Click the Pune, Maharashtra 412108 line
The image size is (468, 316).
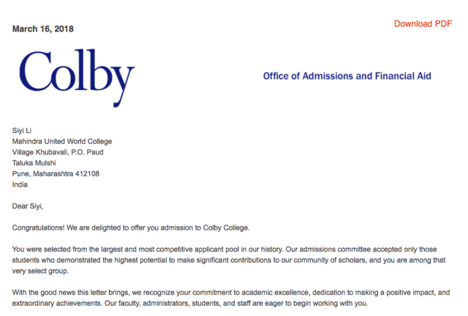(x=56, y=174)
